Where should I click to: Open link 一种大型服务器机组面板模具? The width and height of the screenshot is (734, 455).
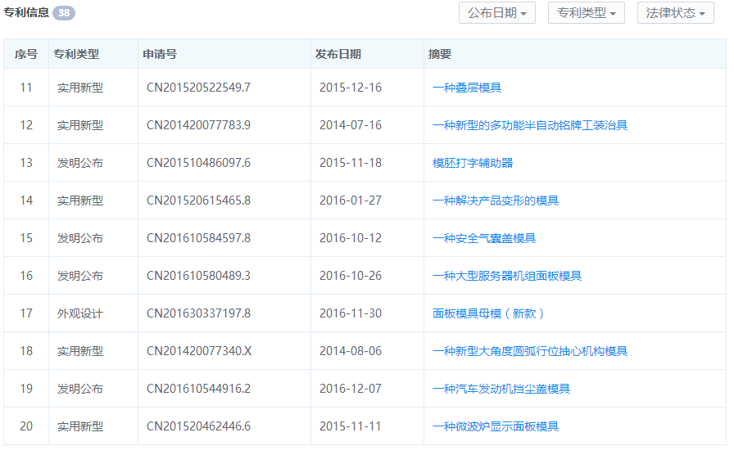coord(507,276)
